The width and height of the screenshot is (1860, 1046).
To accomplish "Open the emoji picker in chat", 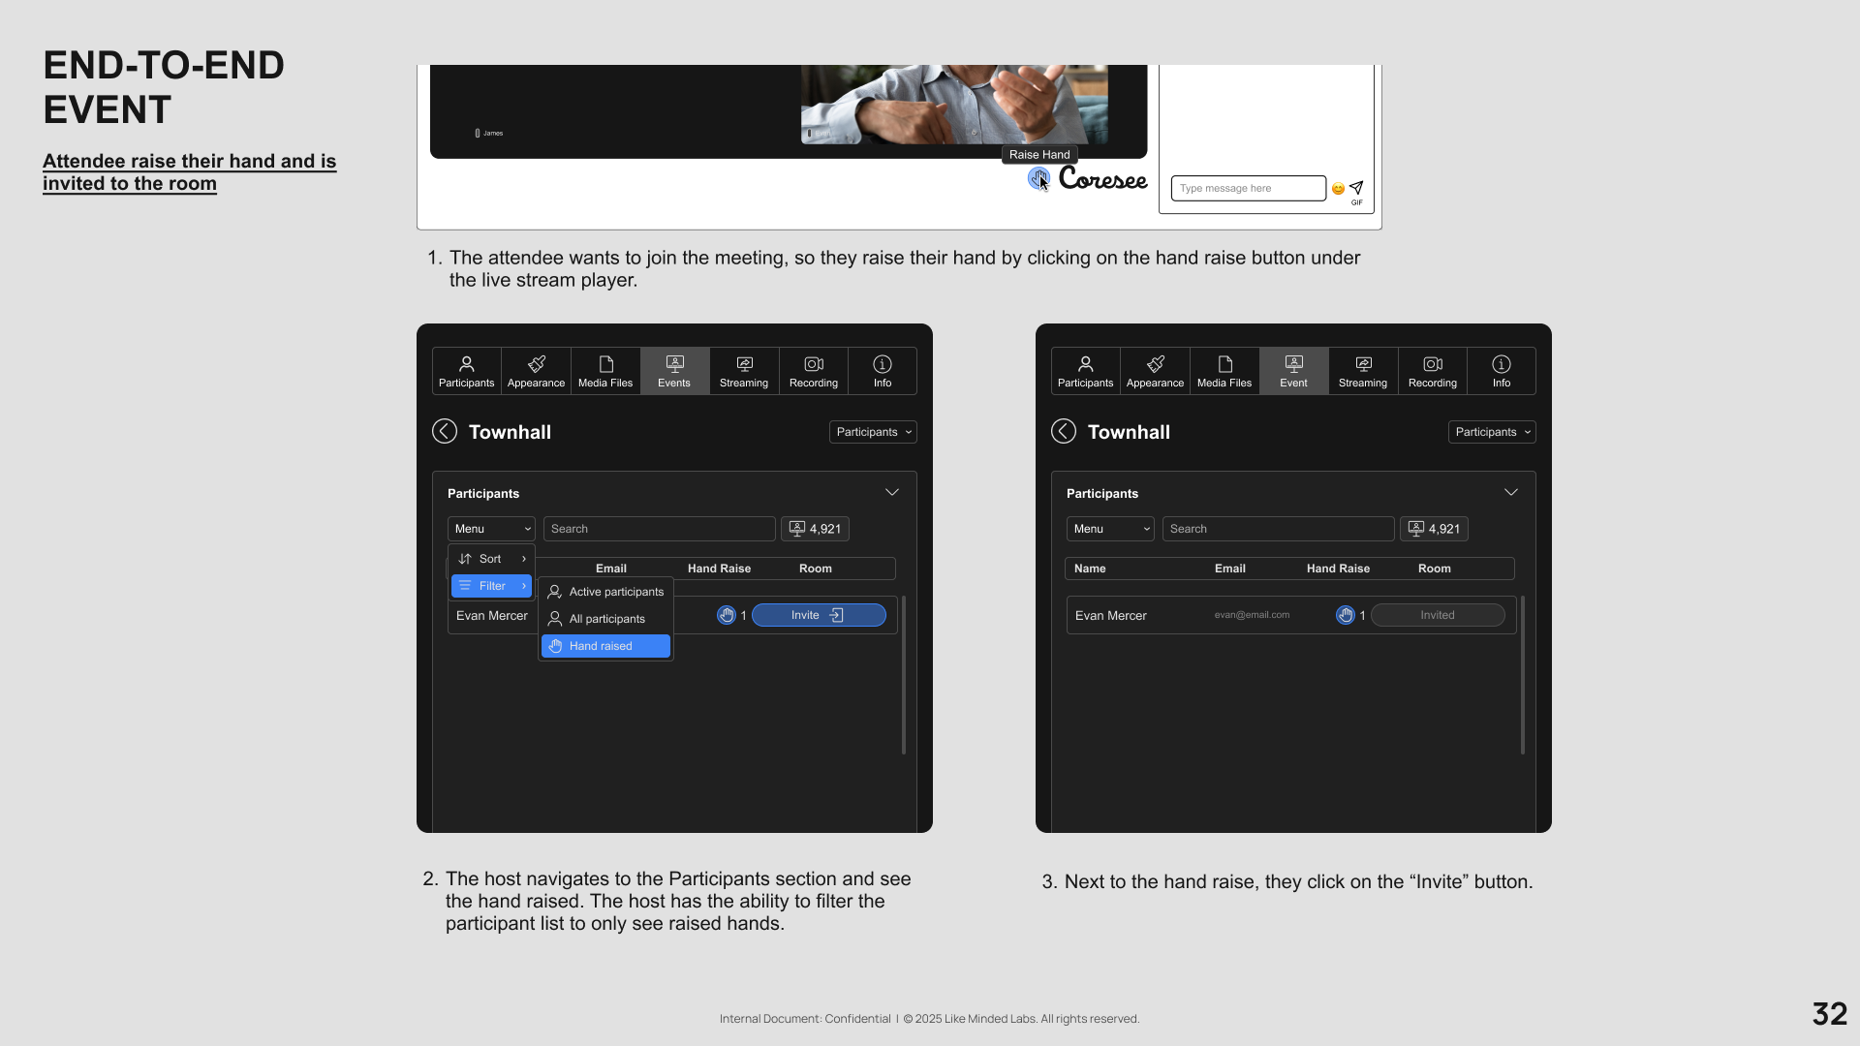I will pyautogui.click(x=1338, y=189).
